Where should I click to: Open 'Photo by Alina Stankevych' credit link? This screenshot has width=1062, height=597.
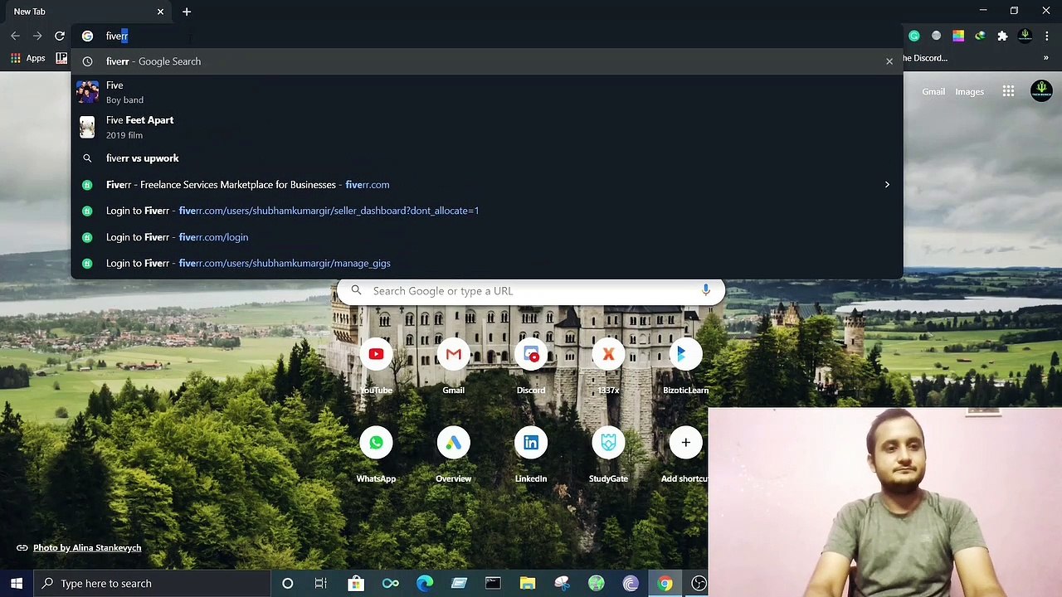[x=87, y=548]
